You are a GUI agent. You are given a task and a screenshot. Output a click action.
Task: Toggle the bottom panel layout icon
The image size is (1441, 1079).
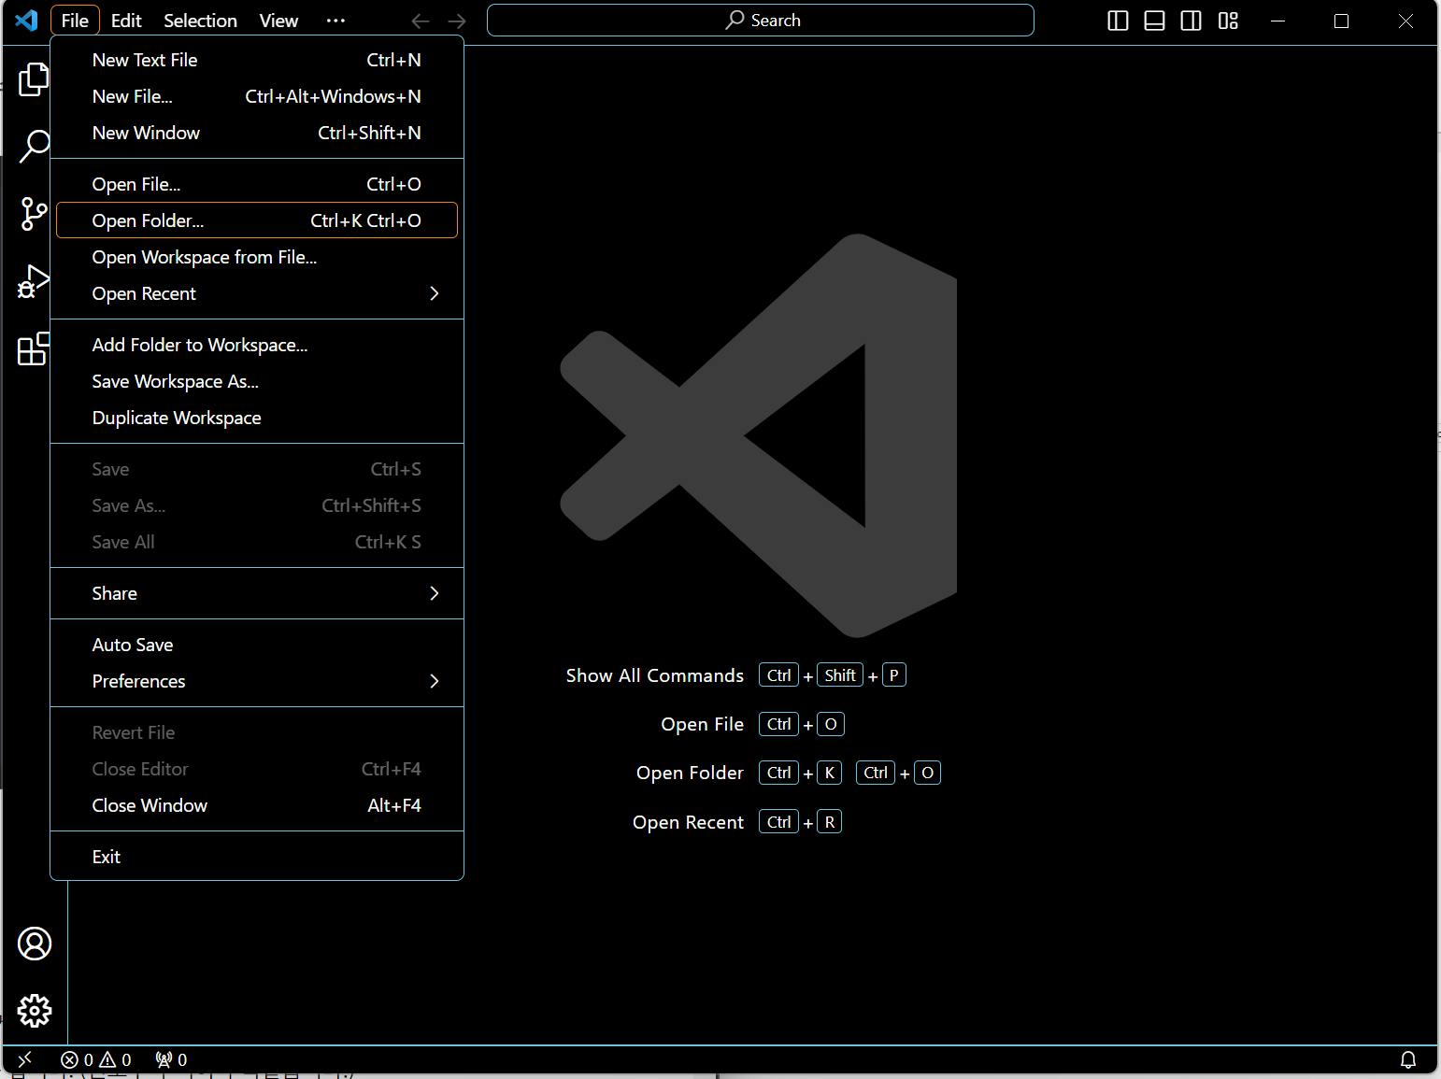point(1154,21)
